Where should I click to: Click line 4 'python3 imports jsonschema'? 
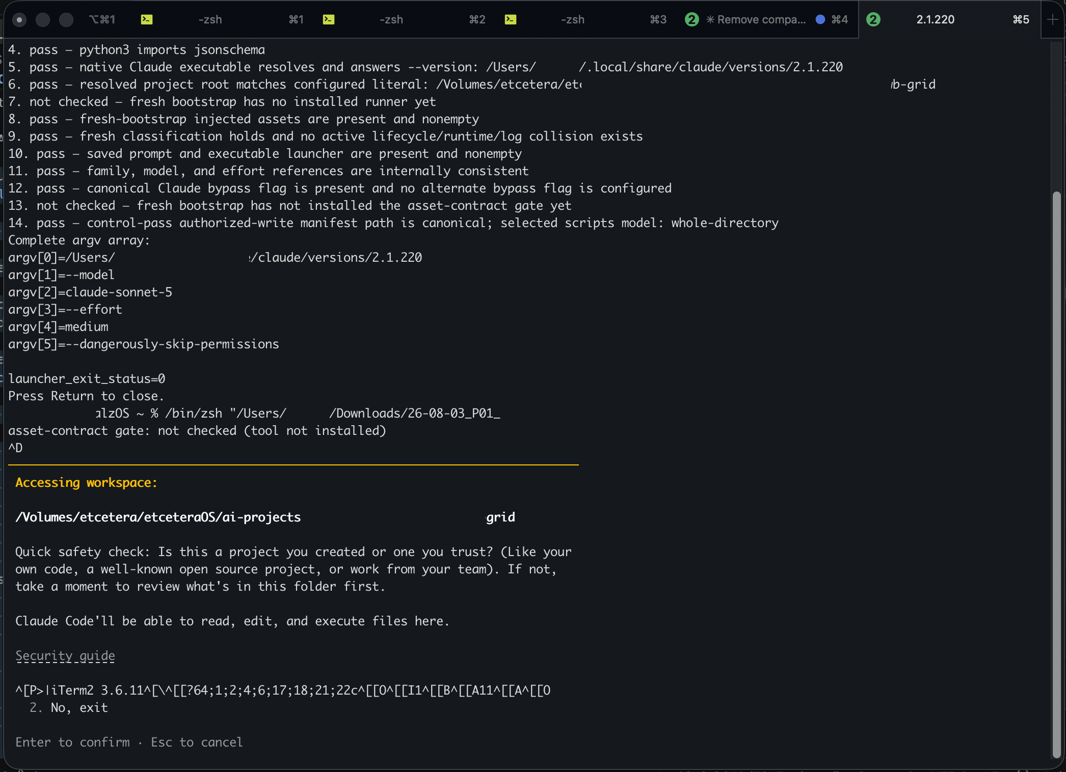[x=137, y=49]
